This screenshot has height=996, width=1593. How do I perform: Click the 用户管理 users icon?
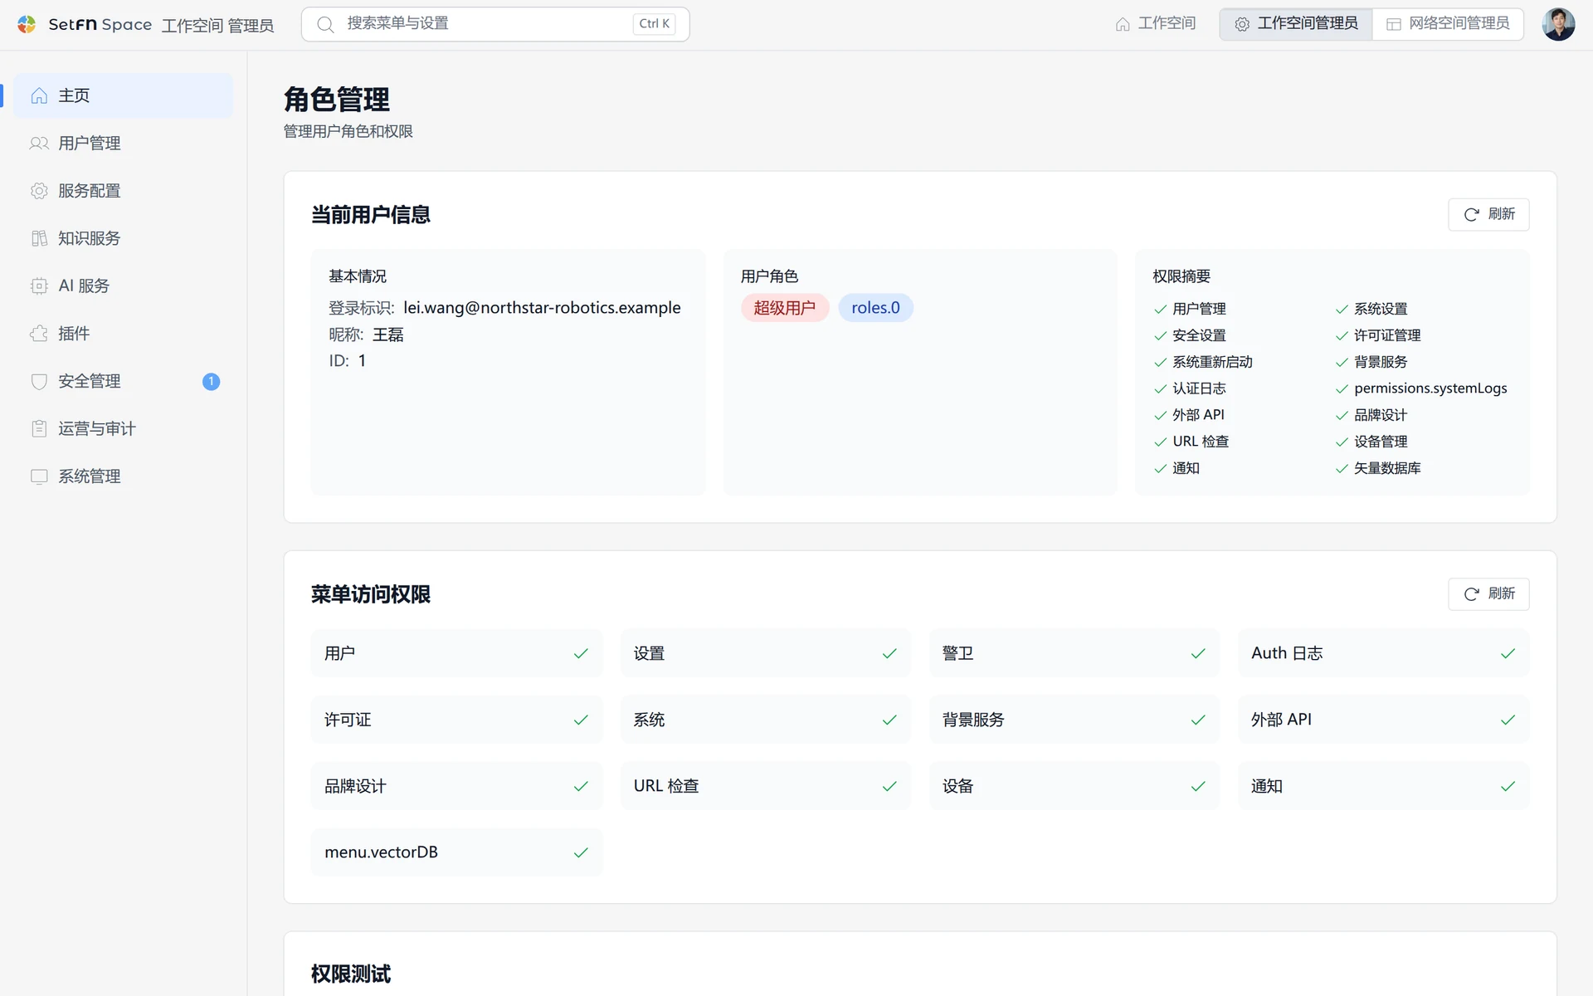coord(39,144)
